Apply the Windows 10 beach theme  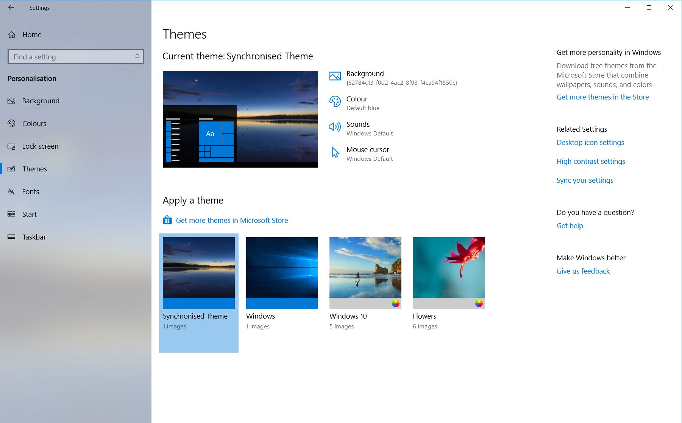coord(365,273)
